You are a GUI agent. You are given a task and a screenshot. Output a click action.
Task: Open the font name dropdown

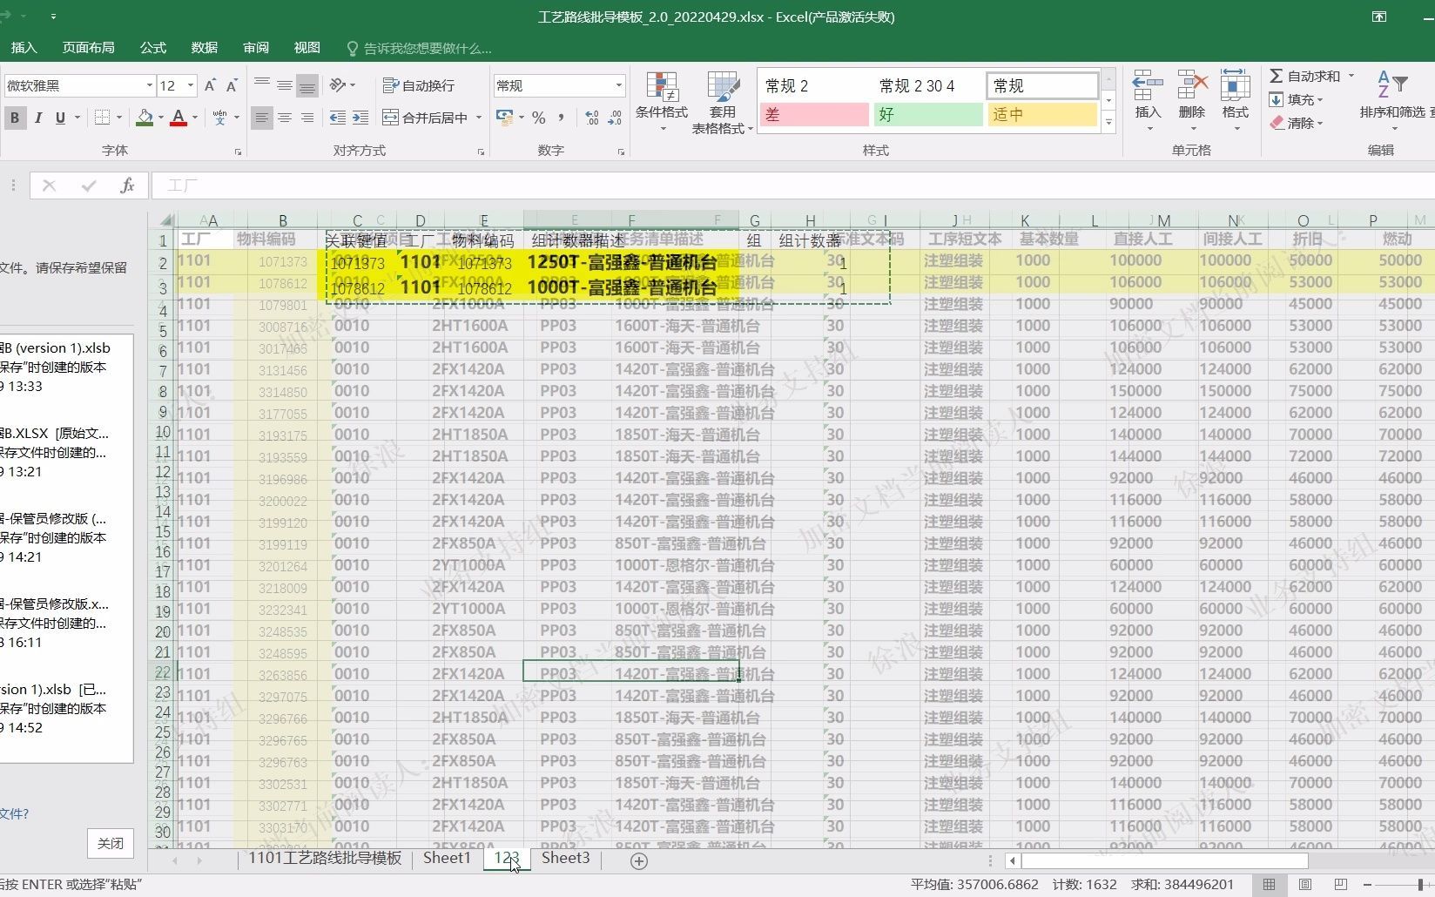pyautogui.click(x=149, y=85)
